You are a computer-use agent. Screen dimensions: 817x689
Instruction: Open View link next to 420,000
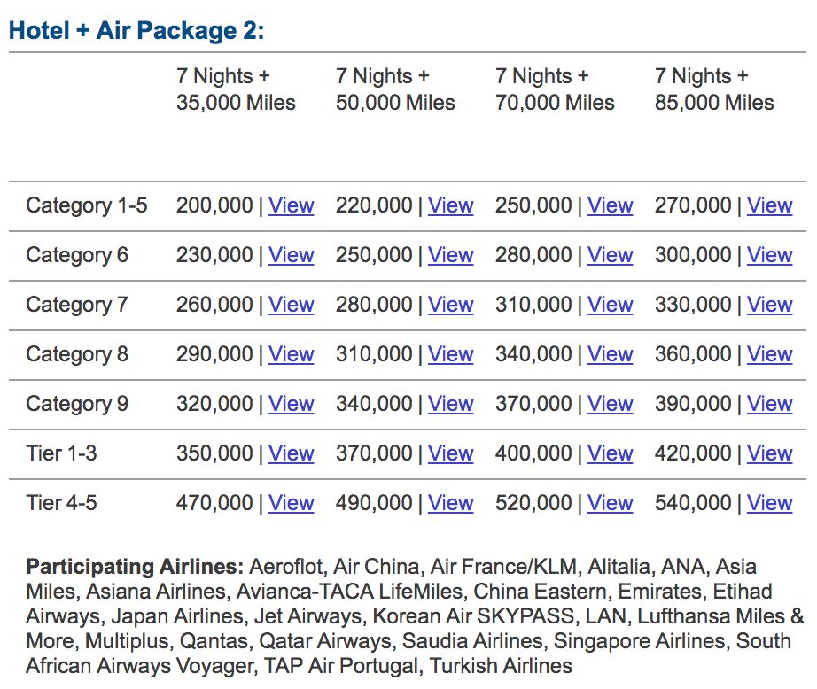[x=769, y=453]
